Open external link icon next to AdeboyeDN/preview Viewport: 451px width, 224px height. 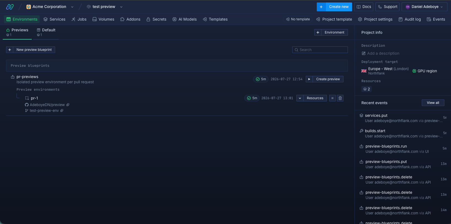click(x=68, y=105)
